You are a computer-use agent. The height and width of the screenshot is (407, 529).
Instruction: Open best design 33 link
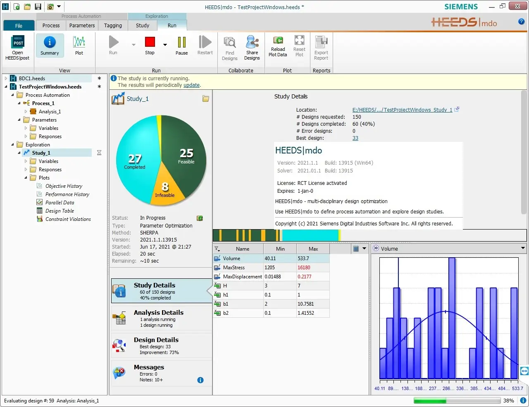coord(355,138)
